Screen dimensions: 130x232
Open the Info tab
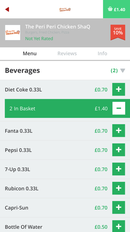[x=102, y=53]
